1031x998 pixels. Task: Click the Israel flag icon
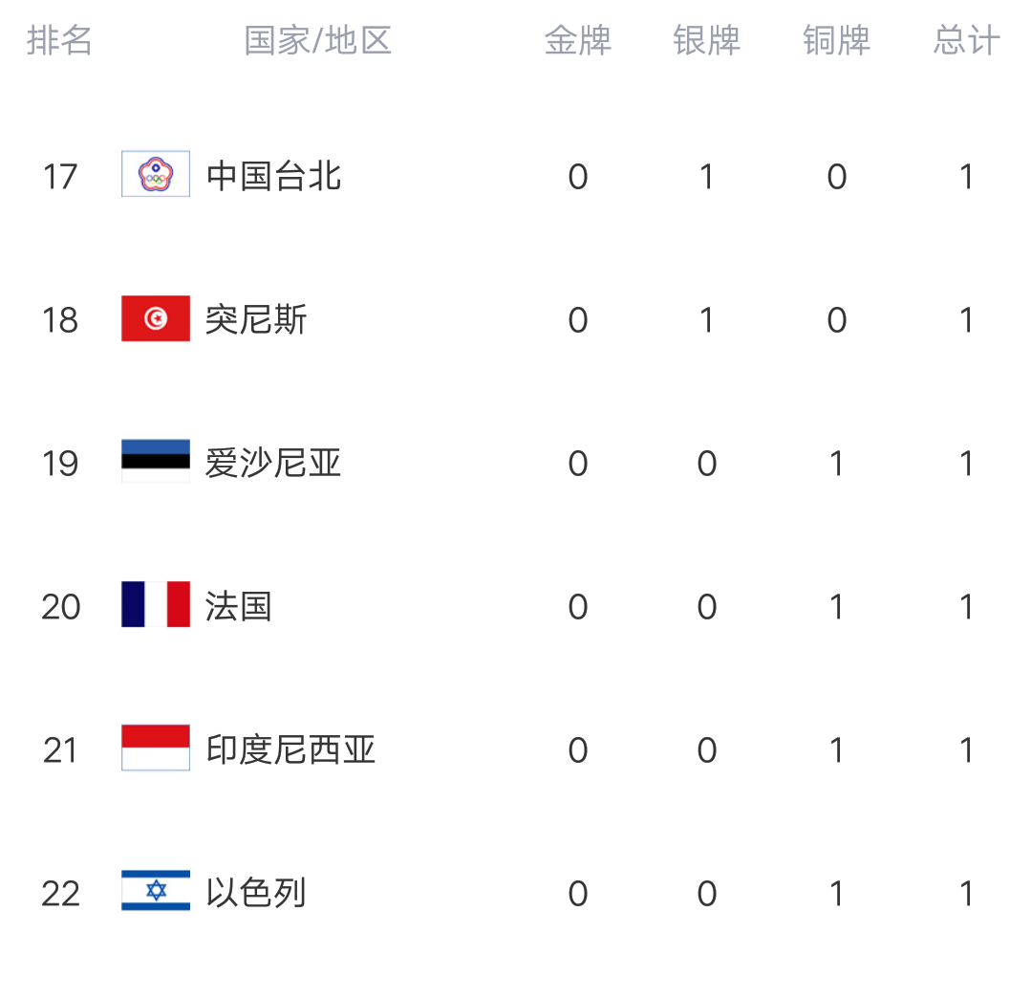tap(156, 891)
